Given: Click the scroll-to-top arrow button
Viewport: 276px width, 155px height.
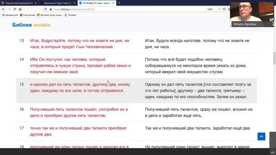Looking at the screenshot, I should click(261, 136).
